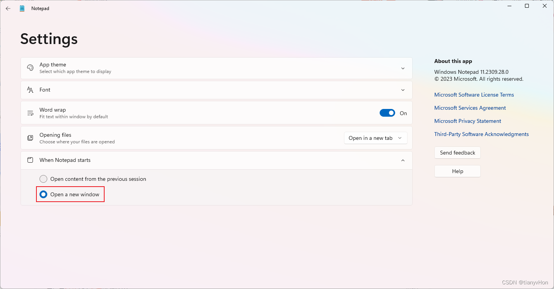Expand the Font section chevron
This screenshot has width=554, height=289.
[403, 90]
